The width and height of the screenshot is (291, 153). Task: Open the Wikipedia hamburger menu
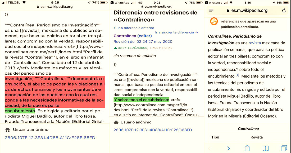pos(211,10)
